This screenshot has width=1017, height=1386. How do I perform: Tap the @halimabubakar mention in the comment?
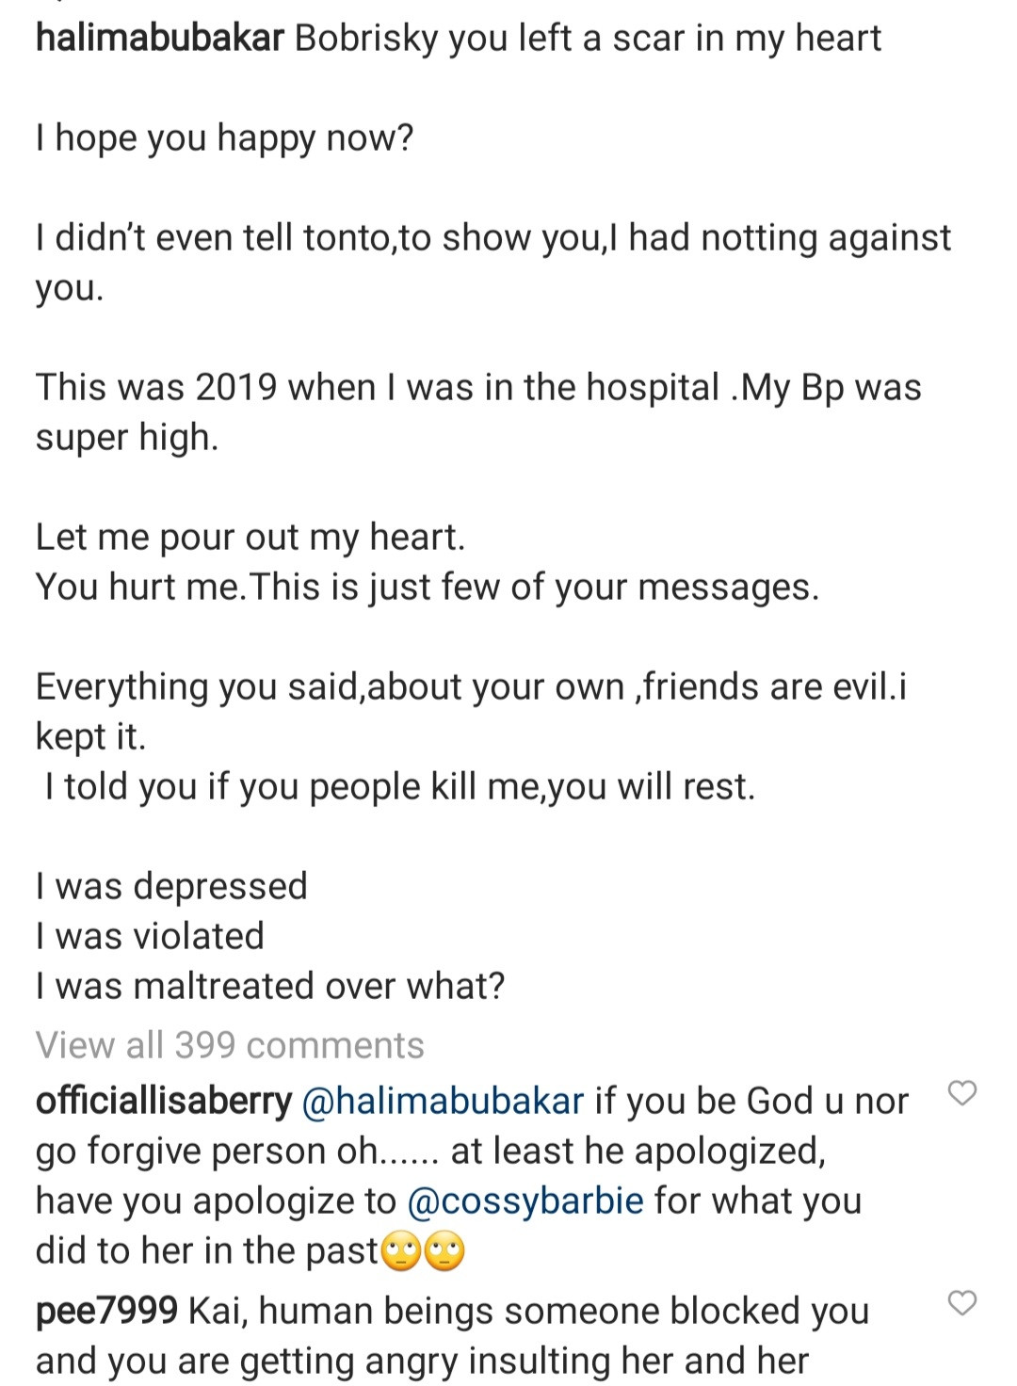click(443, 1101)
